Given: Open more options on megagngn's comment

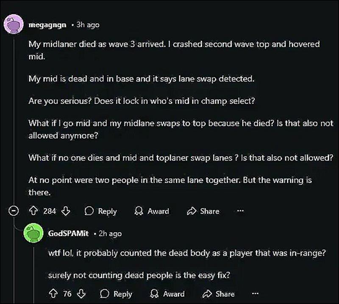Looking at the screenshot, I should (240, 211).
